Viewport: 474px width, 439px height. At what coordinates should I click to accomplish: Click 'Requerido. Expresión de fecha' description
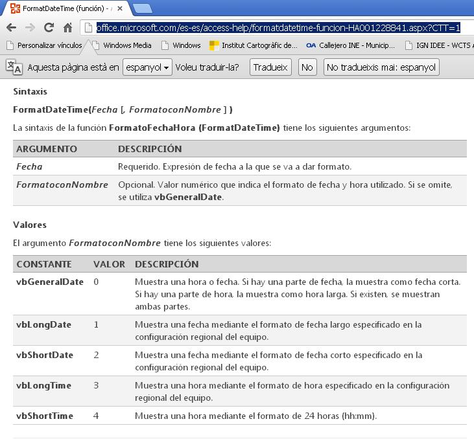[235, 166]
